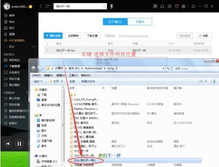Click the pause playback button
The height and width of the screenshot is (167, 219).
(19, 144)
